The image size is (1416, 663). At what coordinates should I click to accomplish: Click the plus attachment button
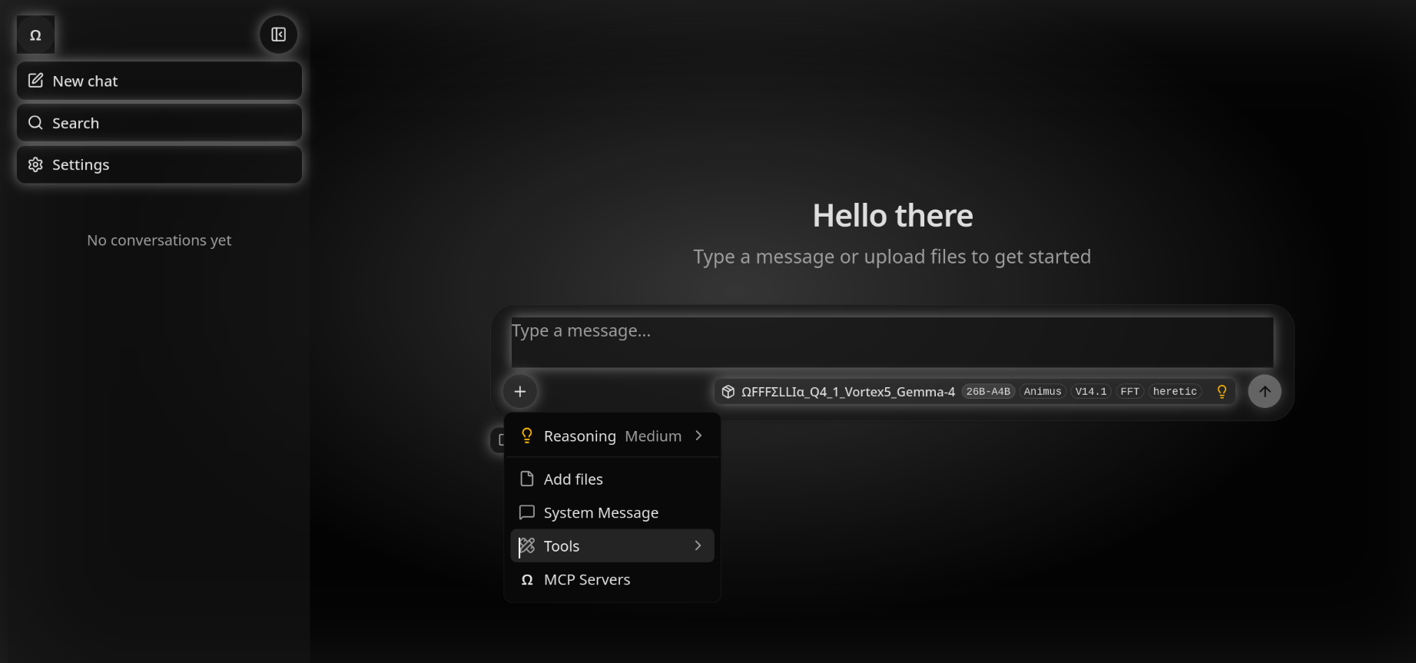coord(520,392)
